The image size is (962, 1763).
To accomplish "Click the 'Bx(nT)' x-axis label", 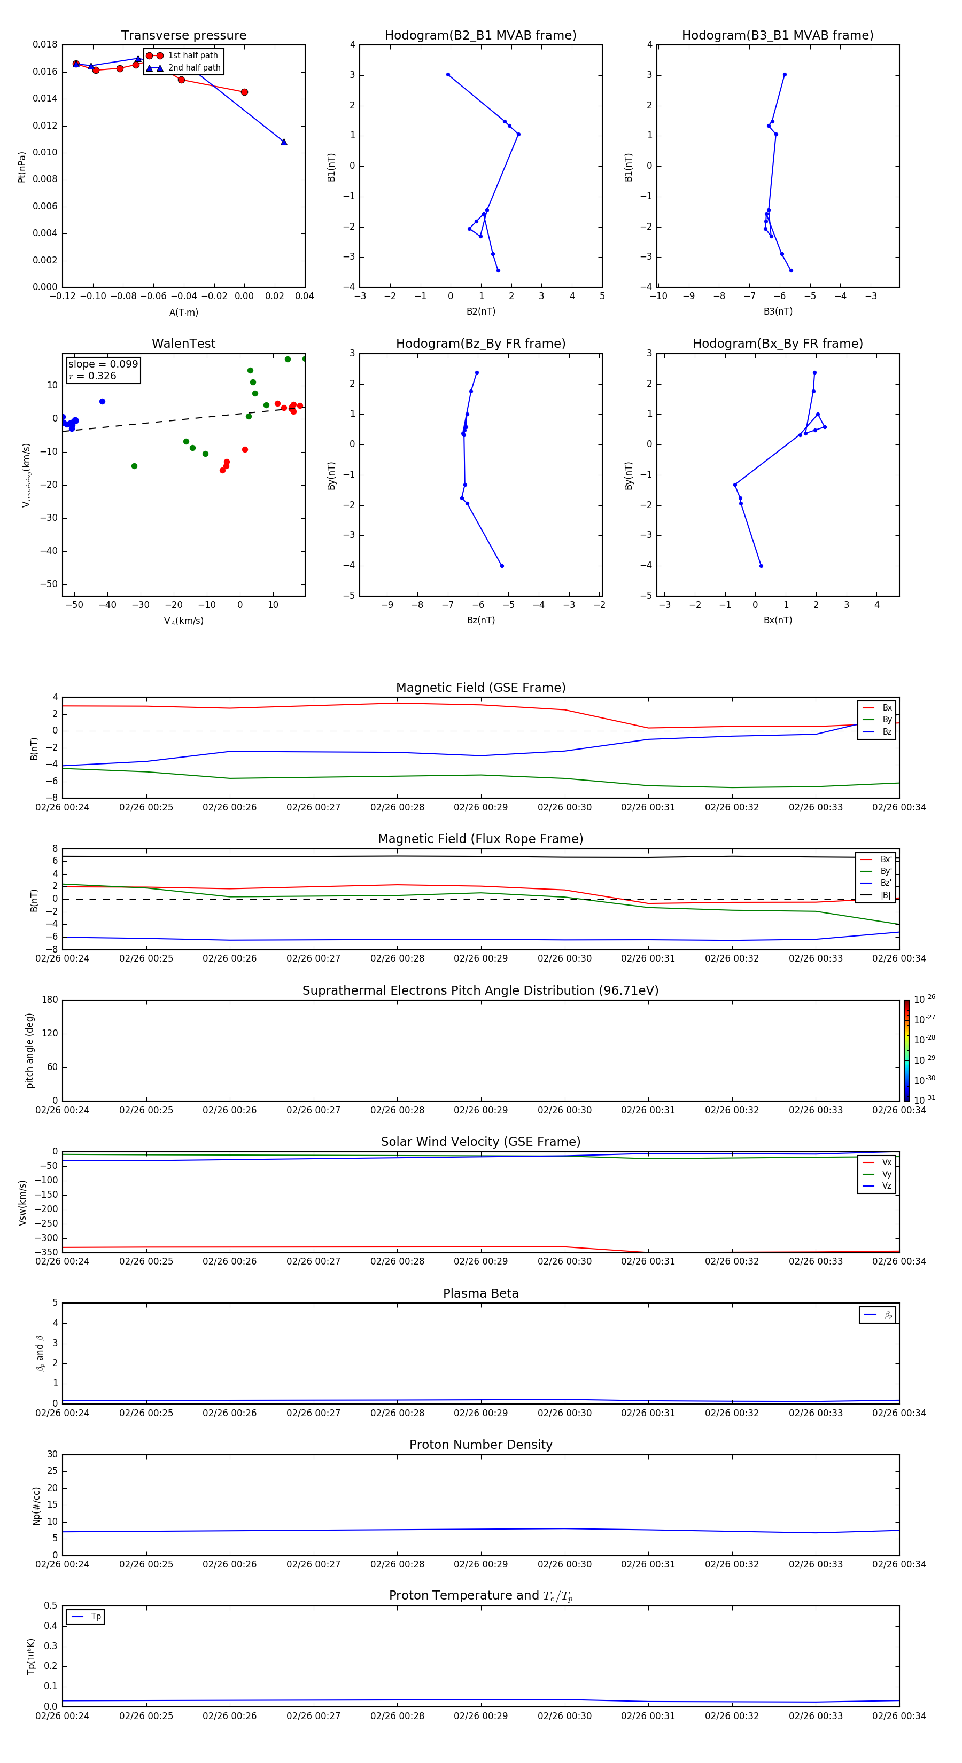I will pyautogui.click(x=778, y=620).
